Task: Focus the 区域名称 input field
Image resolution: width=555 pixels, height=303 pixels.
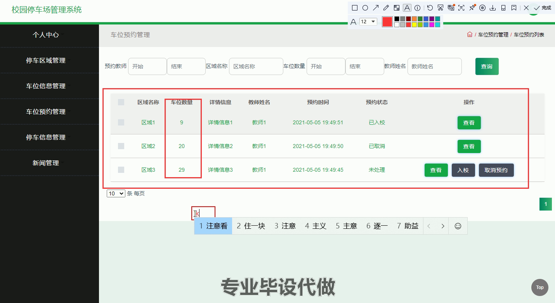Action: tap(256, 66)
